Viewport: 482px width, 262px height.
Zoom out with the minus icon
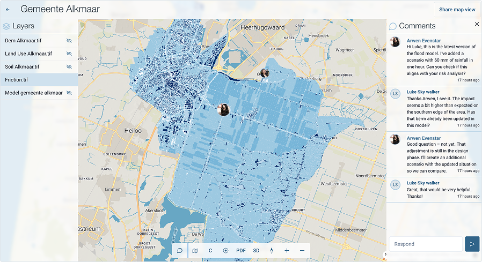click(302, 250)
